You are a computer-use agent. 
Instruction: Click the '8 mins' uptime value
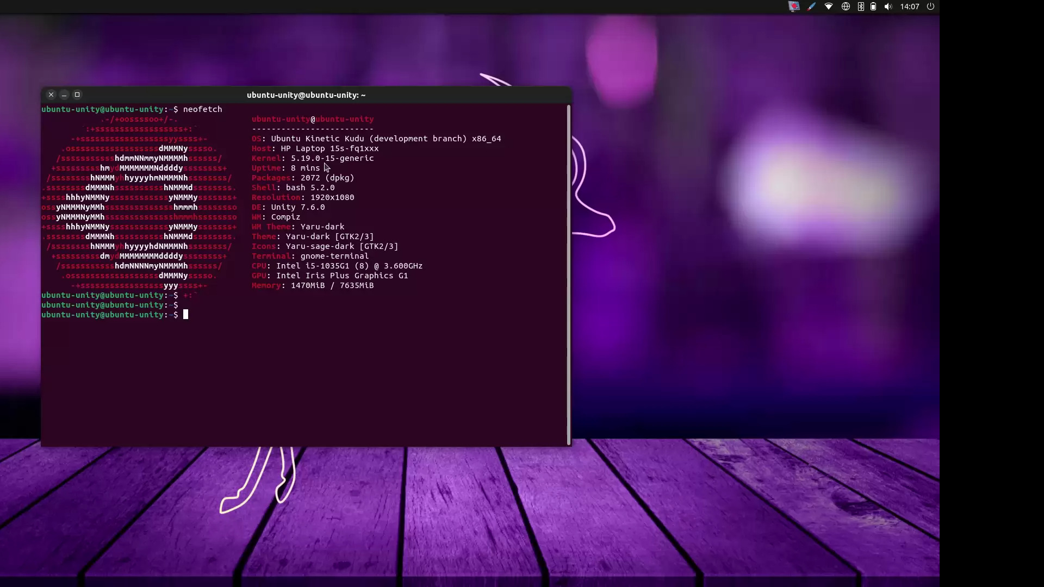coord(305,168)
